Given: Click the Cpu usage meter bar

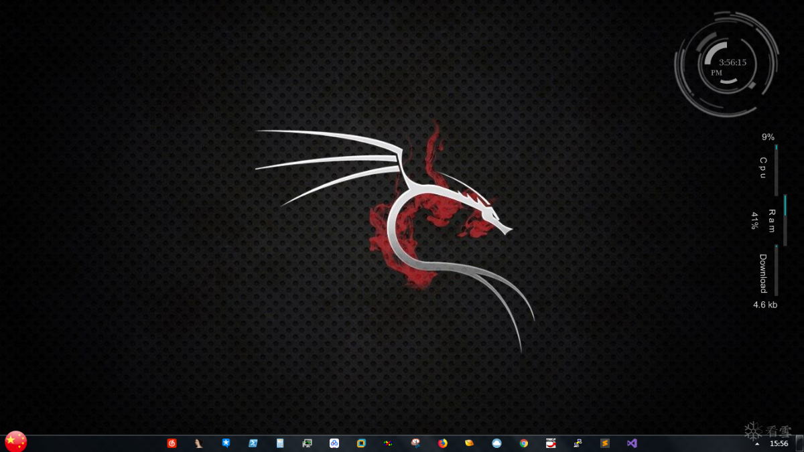Looking at the screenshot, I should [x=777, y=170].
